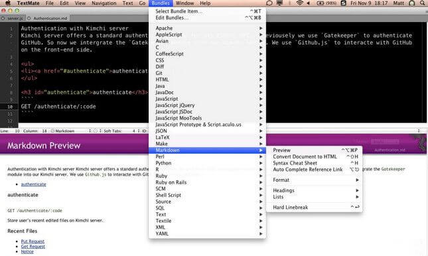
Task: Open the Notice link
Action: pyautogui.click(x=27, y=251)
